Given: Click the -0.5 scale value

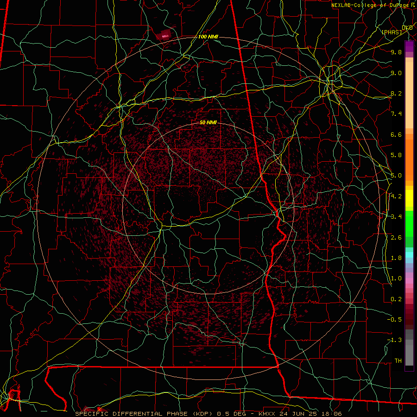Looking at the screenshot, I should pyautogui.click(x=394, y=320).
